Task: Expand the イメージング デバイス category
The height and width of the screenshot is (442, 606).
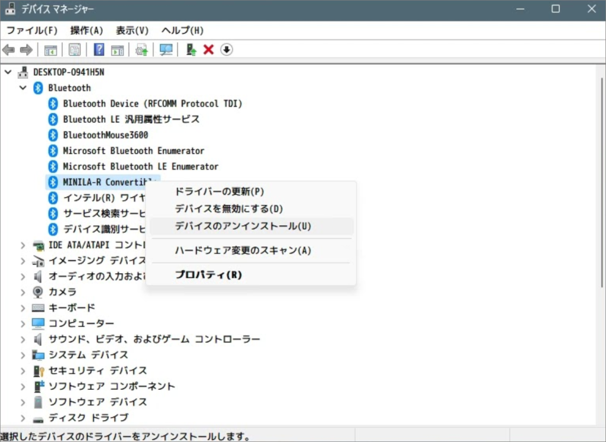Action: [x=23, y=261]
